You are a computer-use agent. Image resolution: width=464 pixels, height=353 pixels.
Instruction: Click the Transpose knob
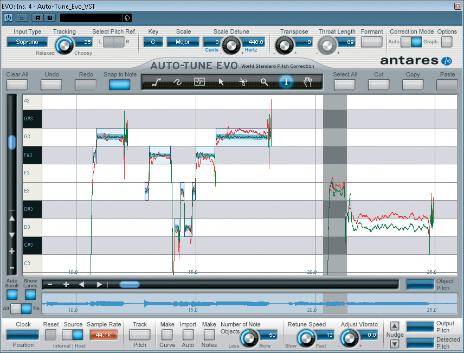tap(284, 46)
